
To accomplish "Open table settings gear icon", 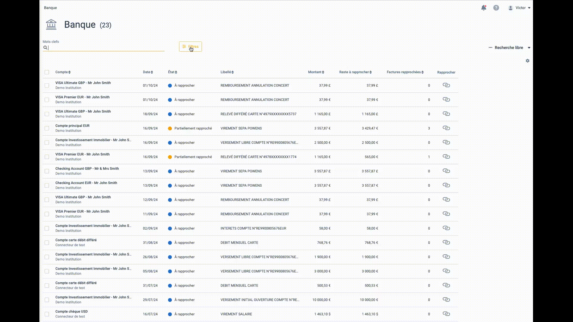I will pos(527,61).
